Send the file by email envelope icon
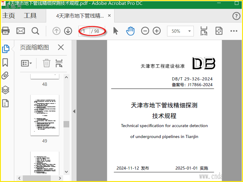Image resolution: width=243 pixels, height=182 pixels. coord(21,31)
